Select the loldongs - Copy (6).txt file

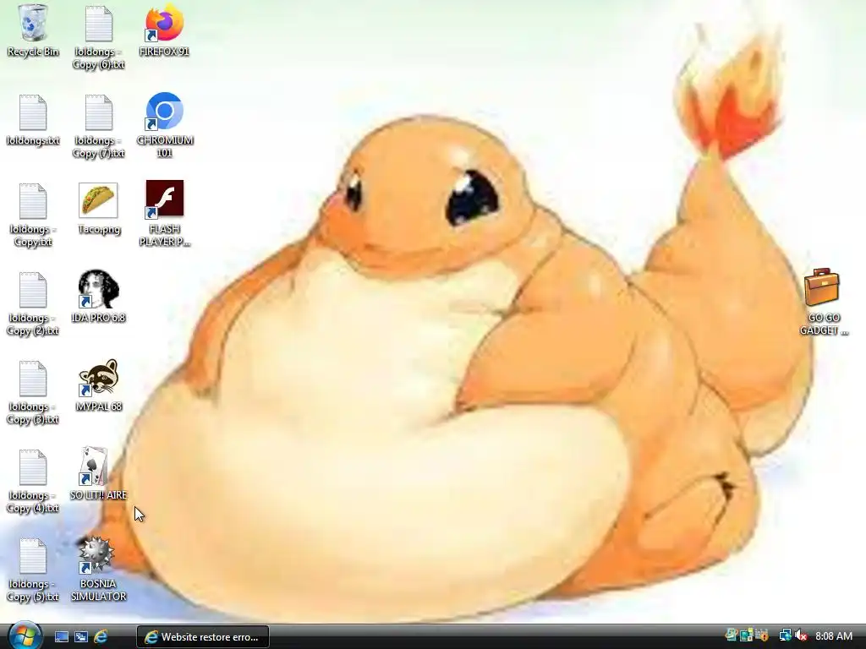point(98,37)
